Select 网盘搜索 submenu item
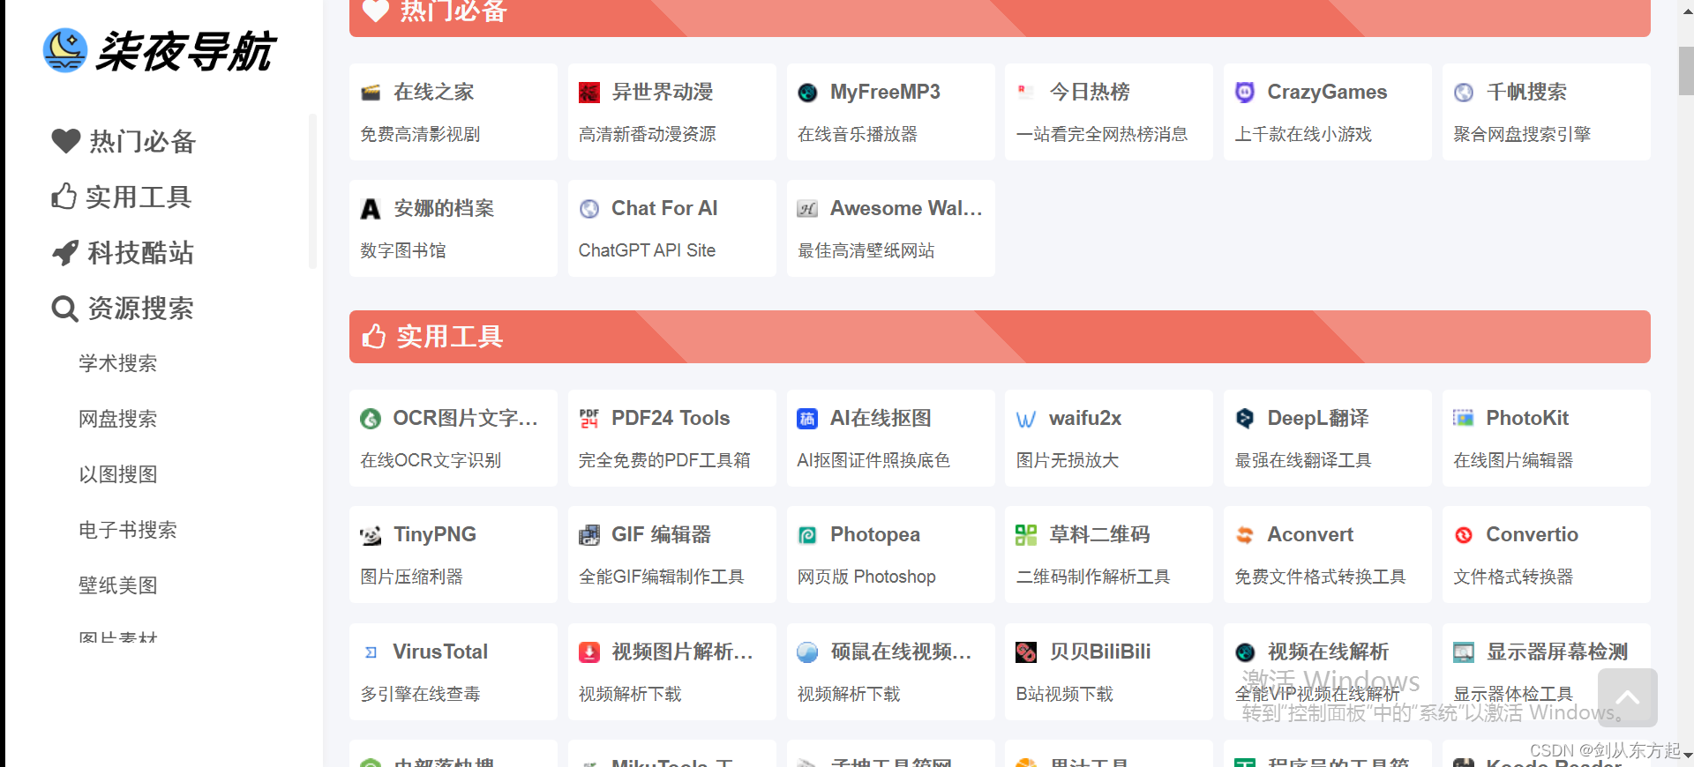The width and height of the screenshot is (1694, 767). 117,419
